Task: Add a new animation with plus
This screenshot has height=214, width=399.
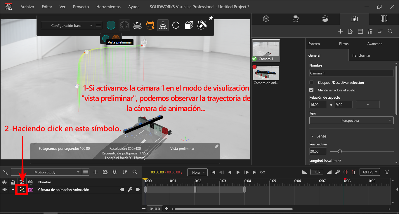Action: (x=95, y=172)
